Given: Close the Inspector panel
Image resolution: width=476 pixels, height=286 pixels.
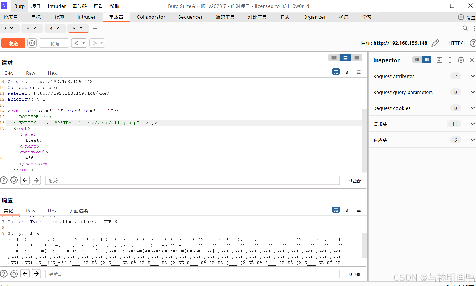Looking at the screenshot, I should click(472, 60).
